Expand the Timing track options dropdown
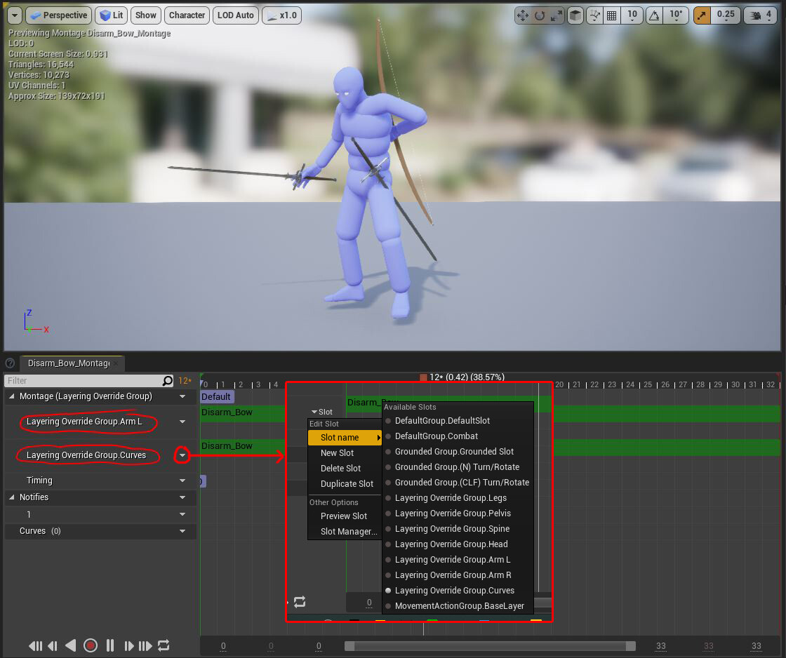 click(x=184, y=481)
